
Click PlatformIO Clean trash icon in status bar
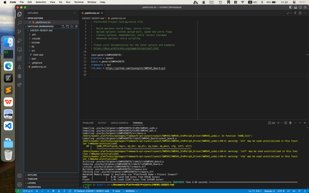click(53, 191)
